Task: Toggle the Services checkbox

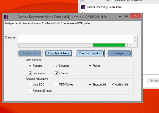Action: [x=56, y=66]
